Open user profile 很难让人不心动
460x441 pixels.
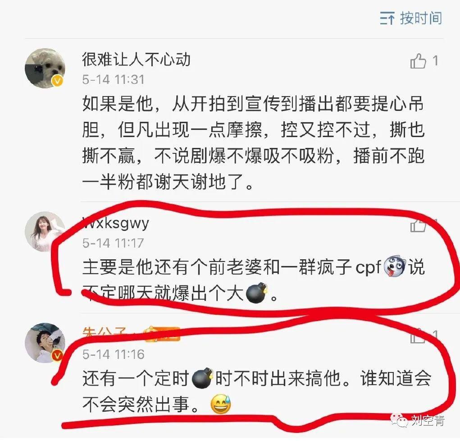tap(136, 60)
